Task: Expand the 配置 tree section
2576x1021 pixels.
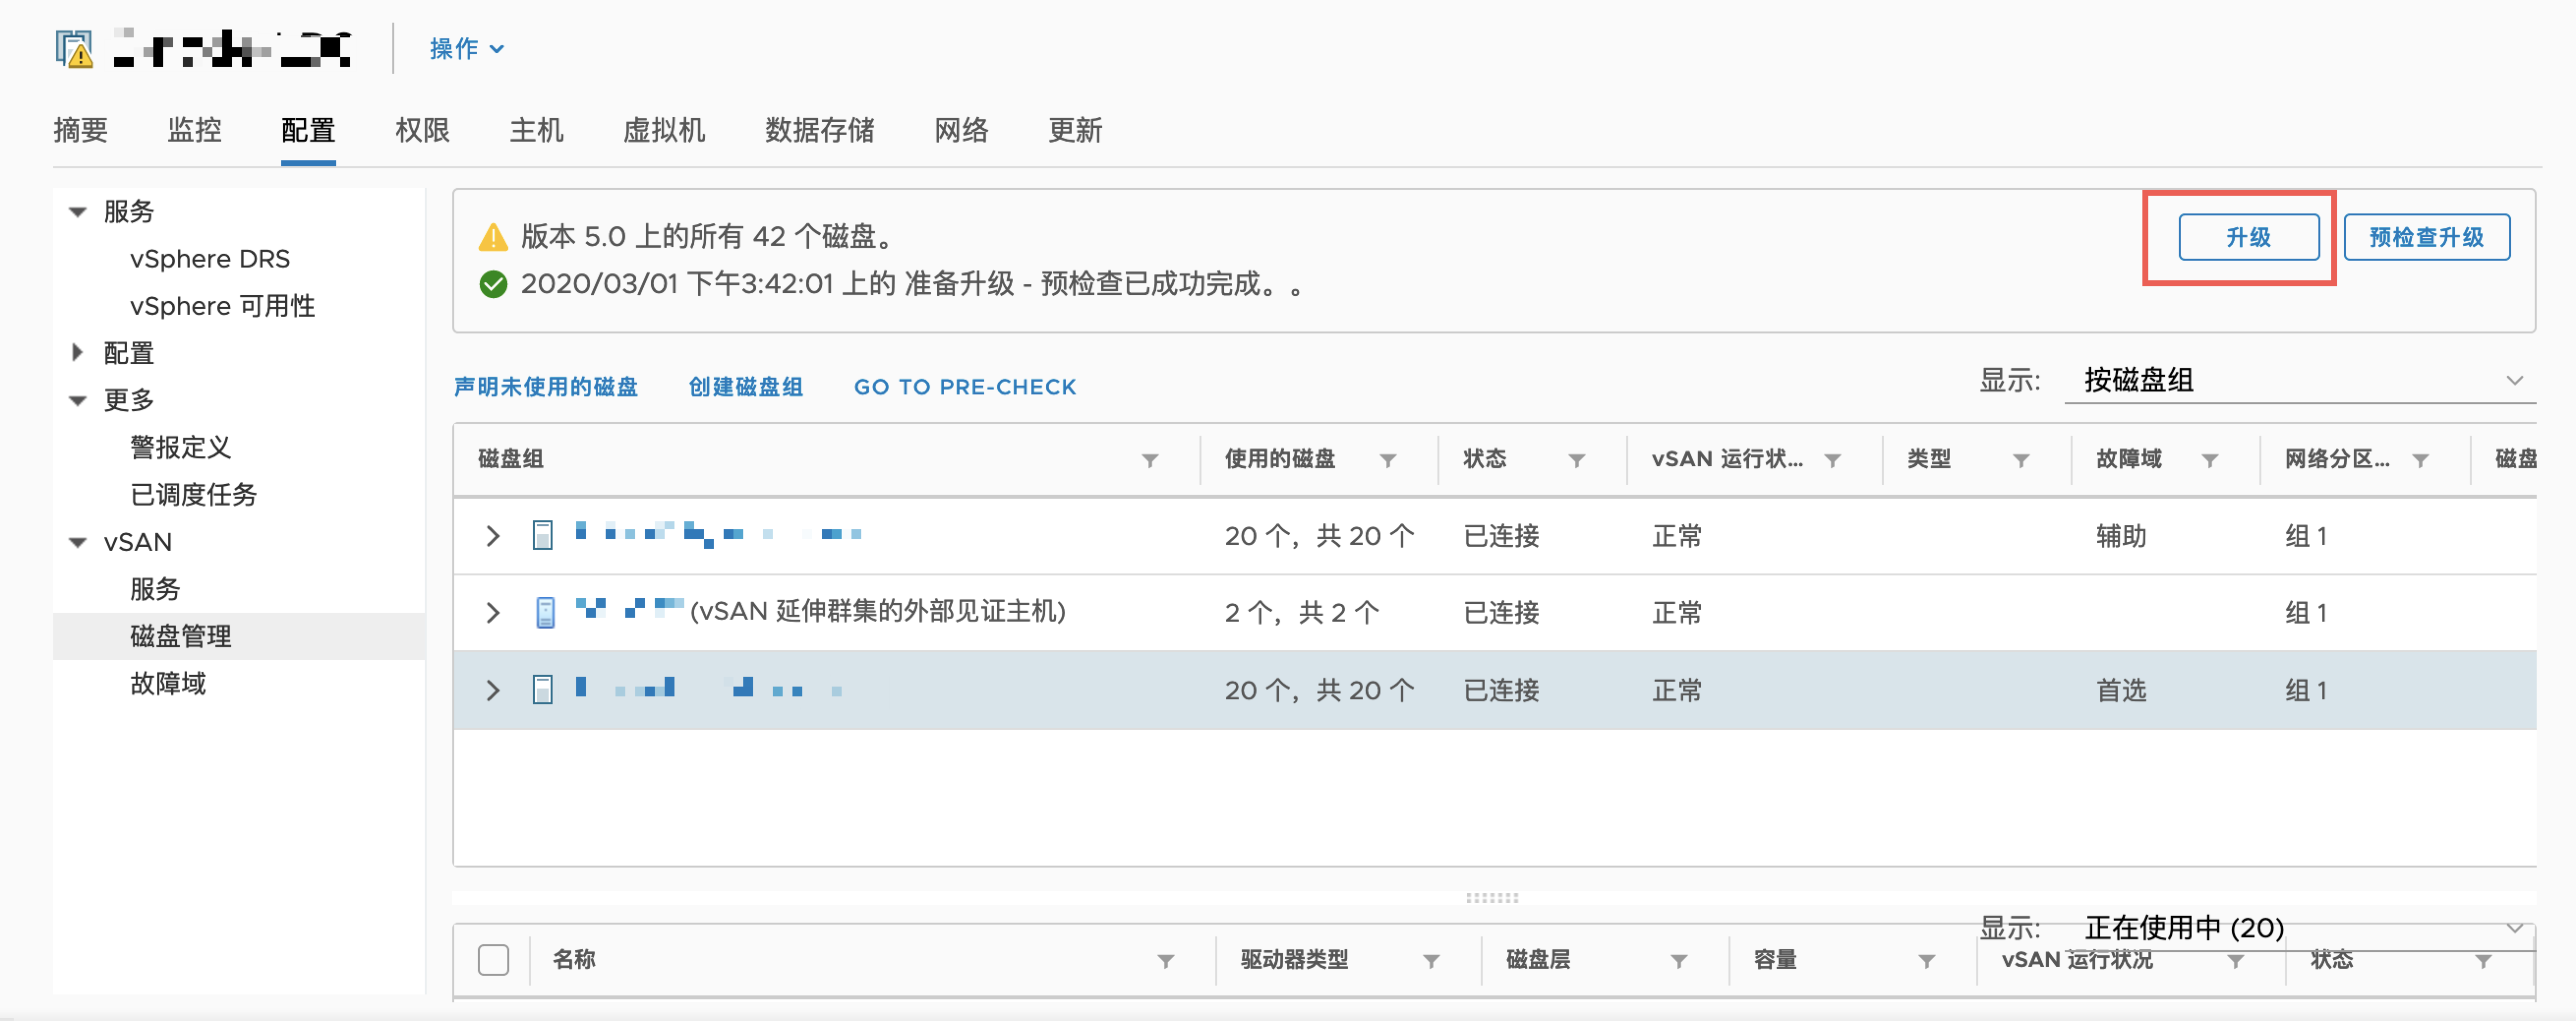Action: click(x=78, y=353)
